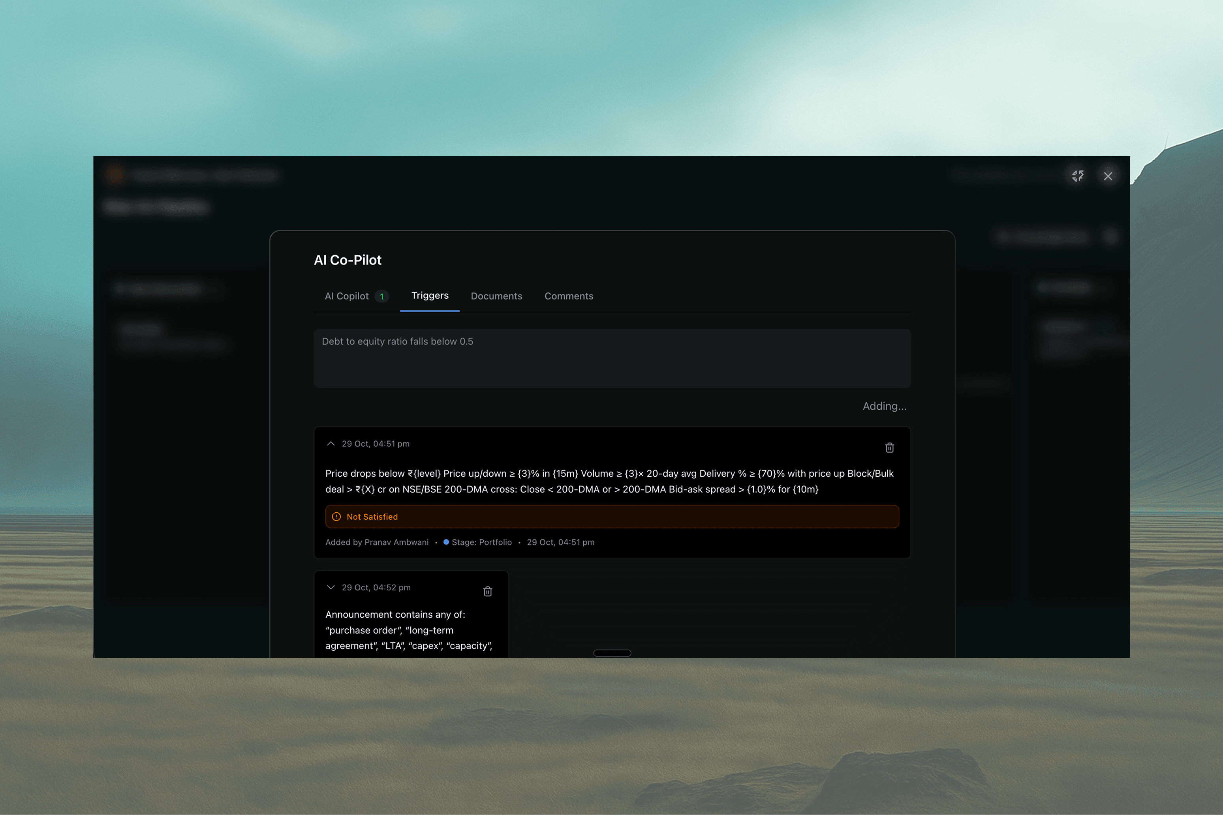Click the badge showing 1 on AI Copilot
Screen dimensions: 1223x815
click(381, 296)
